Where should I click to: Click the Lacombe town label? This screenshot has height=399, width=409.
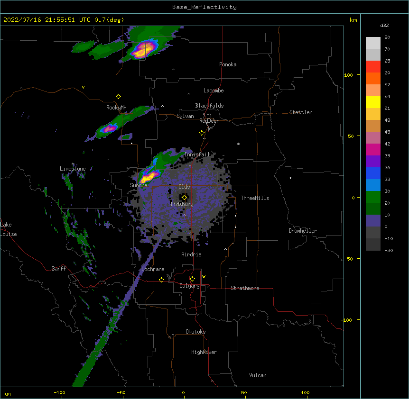214,91
